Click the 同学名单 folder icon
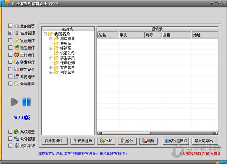 coord(56,72)
